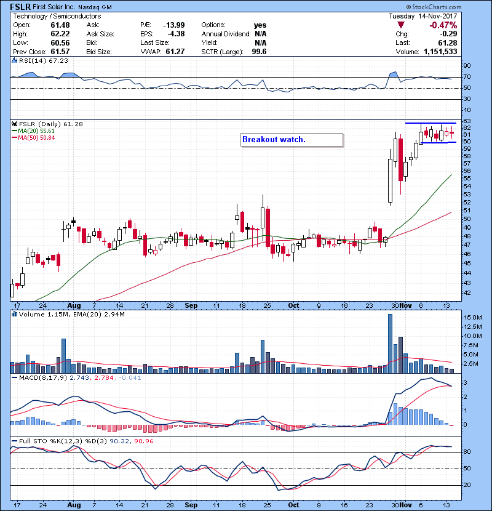Click the "MACD(8,17,9)" indicator label
The image size is (492, 511).
tap(43, 378)
